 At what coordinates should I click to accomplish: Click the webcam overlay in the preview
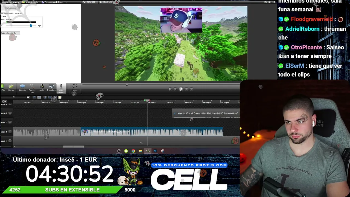point(181,20)
